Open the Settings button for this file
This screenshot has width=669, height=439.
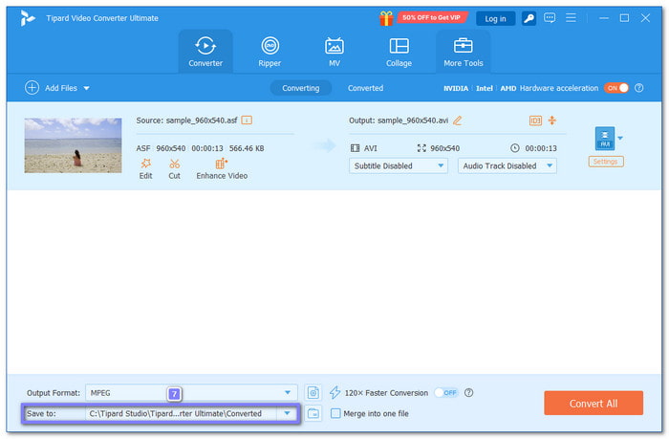click(x=606, y=162)
